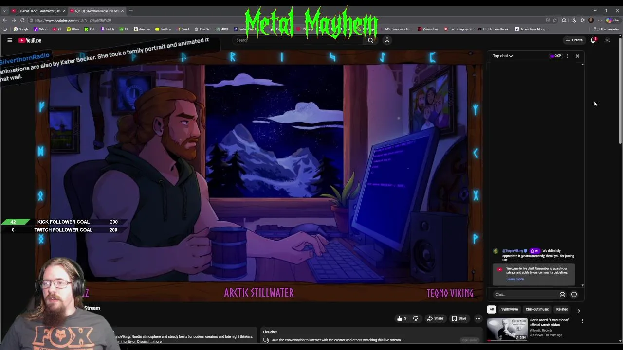Open the Amazon bookmark
This screenshot has width=623, height=350.
click(x=142, y=29)
